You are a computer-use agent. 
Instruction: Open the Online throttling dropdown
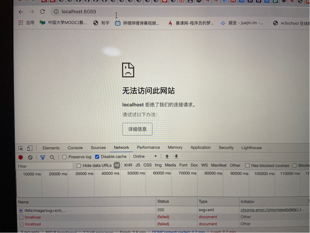145,156
